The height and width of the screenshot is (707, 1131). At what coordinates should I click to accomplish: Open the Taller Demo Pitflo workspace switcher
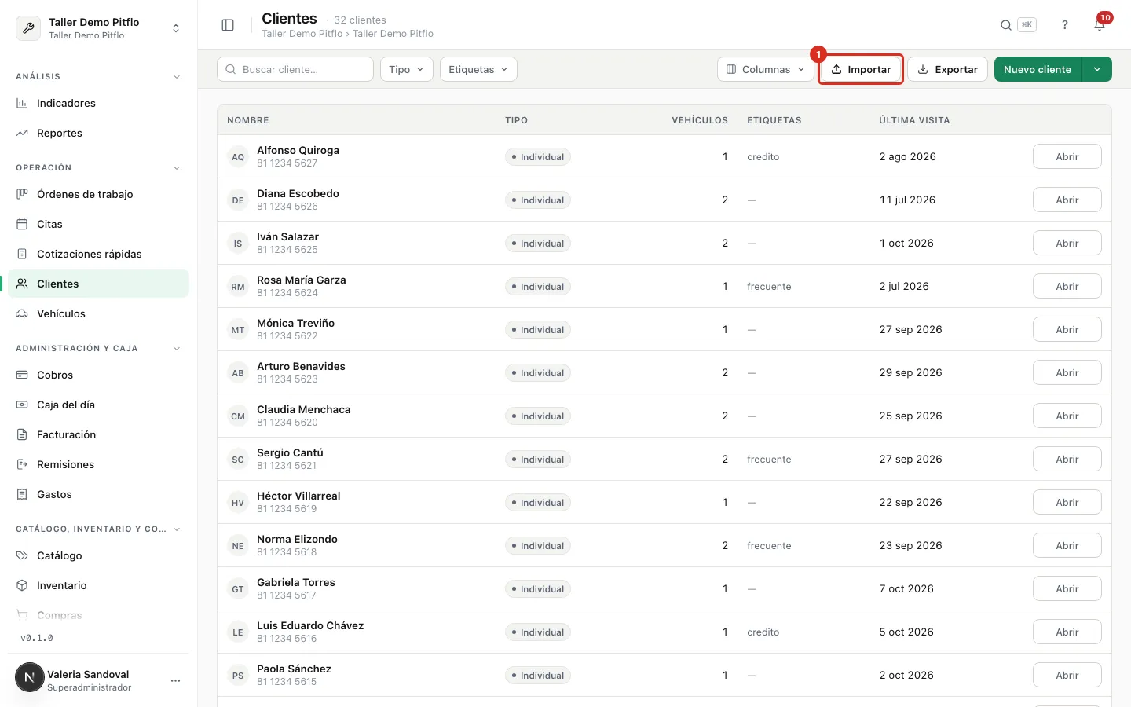click(98, 28)
